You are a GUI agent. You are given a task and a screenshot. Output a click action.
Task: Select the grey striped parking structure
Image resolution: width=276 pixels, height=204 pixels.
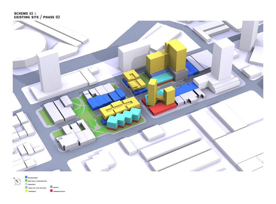pos(178,73)
